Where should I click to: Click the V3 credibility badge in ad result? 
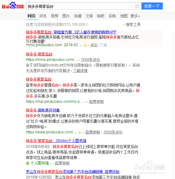click(x=85, y=45)
